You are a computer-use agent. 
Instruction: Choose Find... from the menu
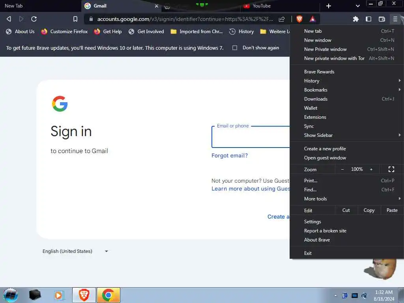click(x=347, y=190)
